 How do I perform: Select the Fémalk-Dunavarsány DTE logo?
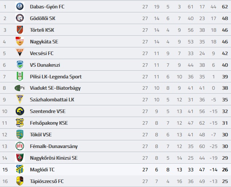point(20,146)
